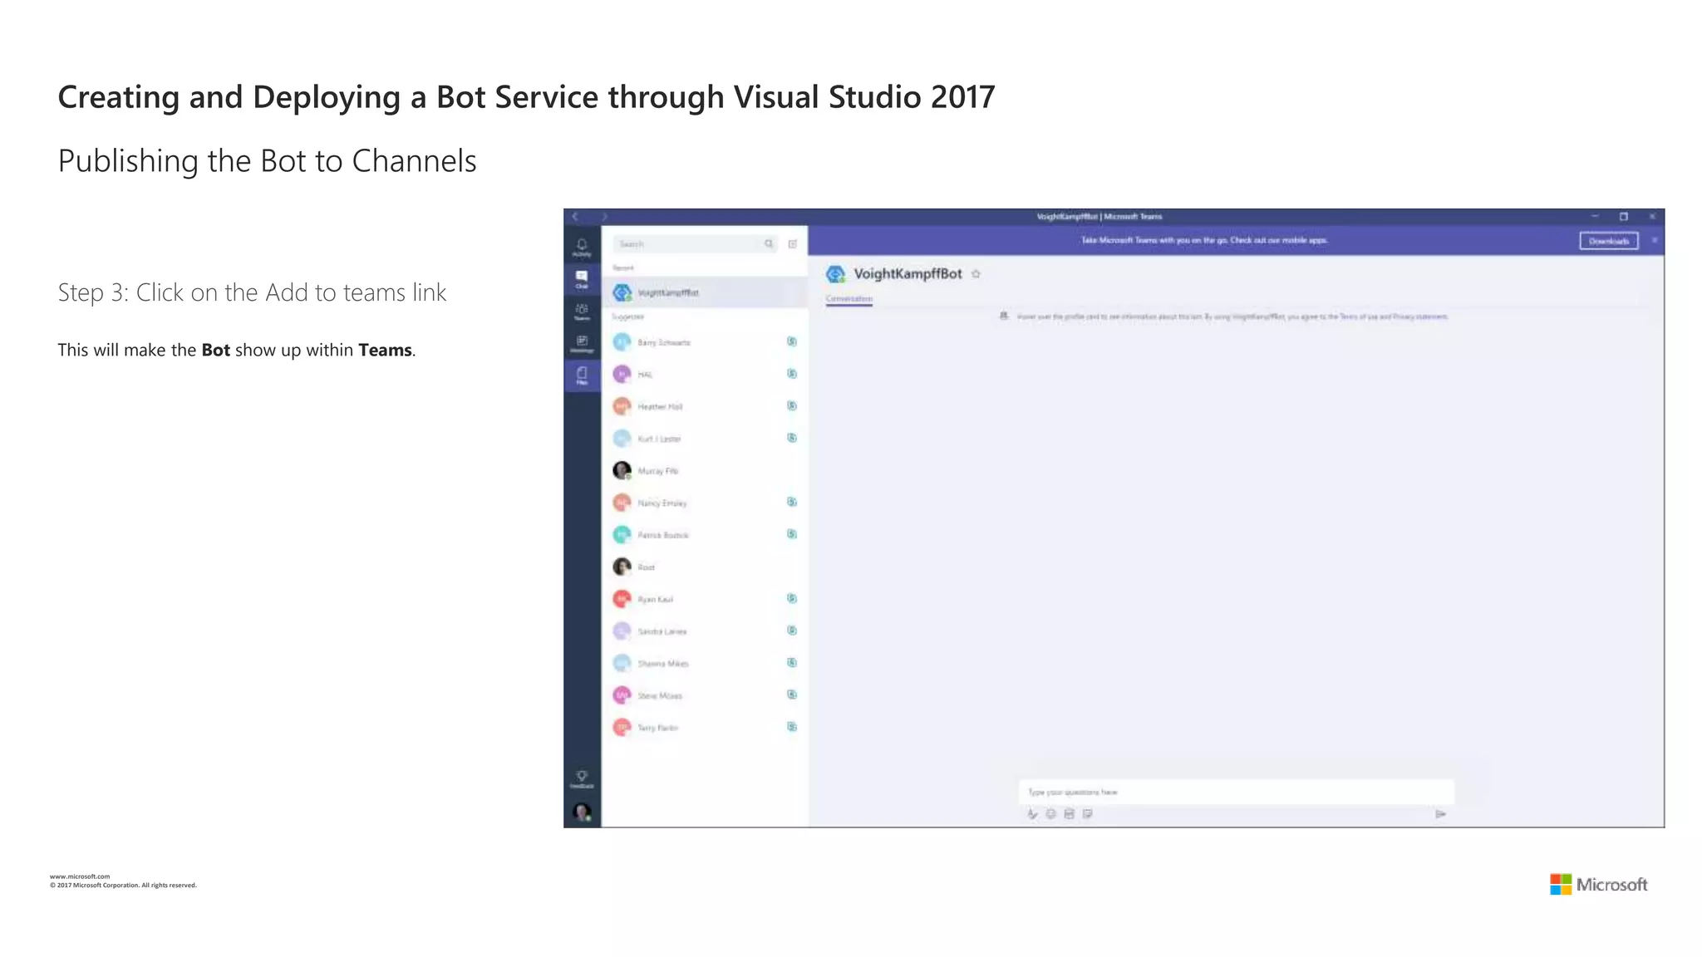
Task: Click the emoji icon below message box
Action: 1050,814
